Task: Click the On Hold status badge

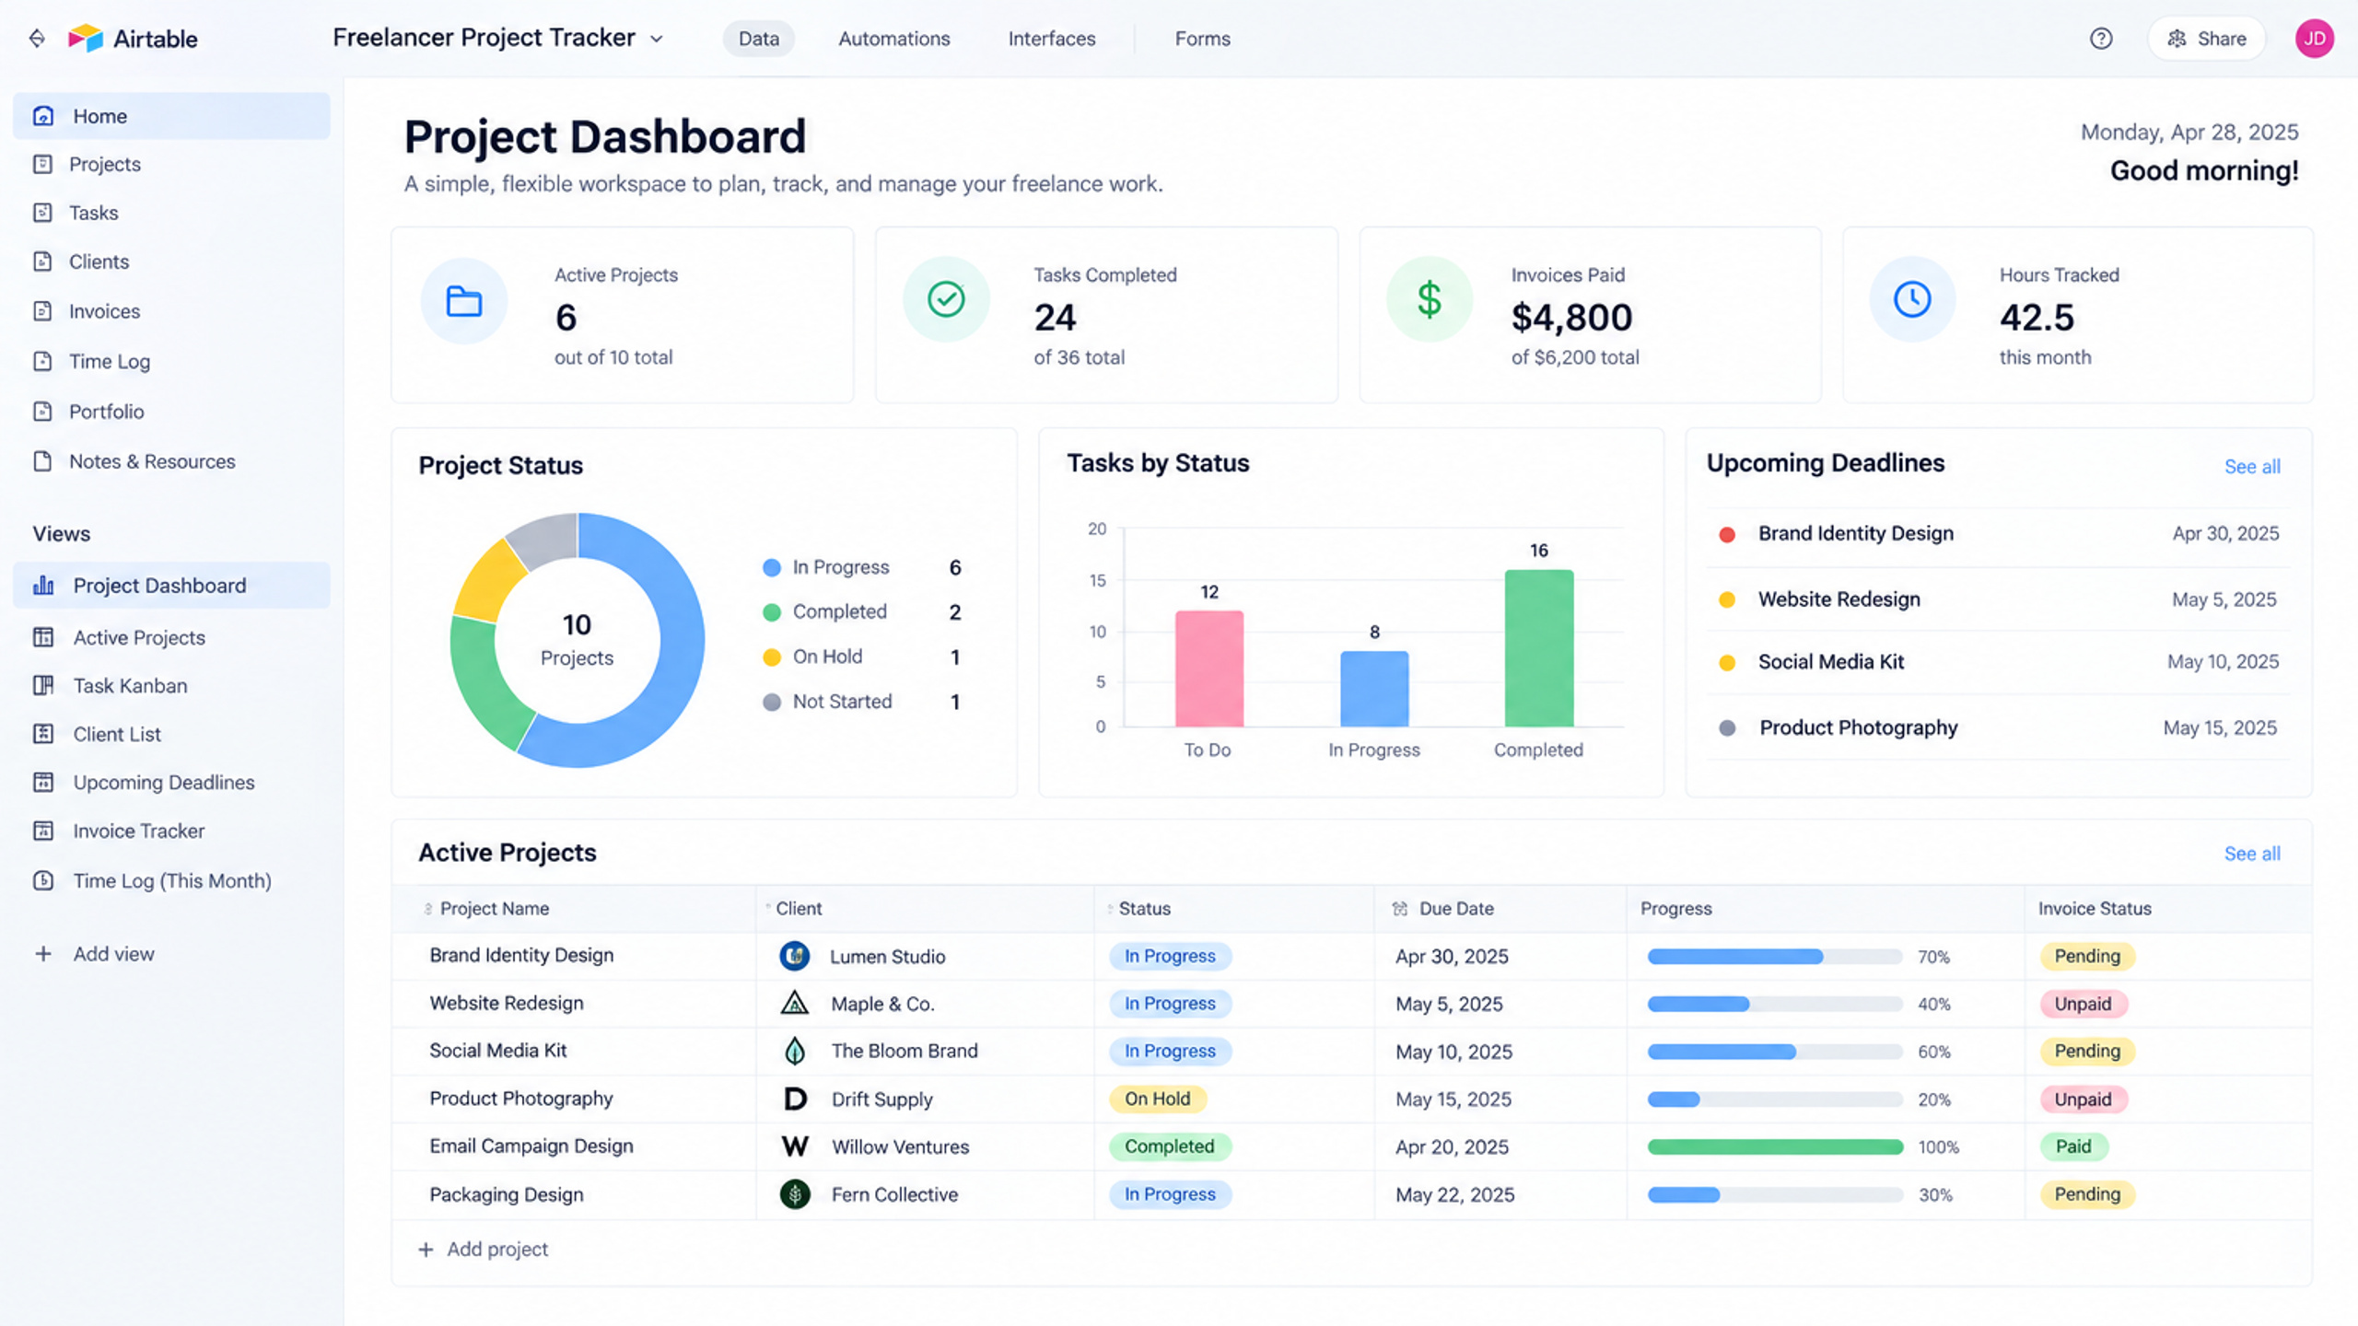Action: 1158,1099
